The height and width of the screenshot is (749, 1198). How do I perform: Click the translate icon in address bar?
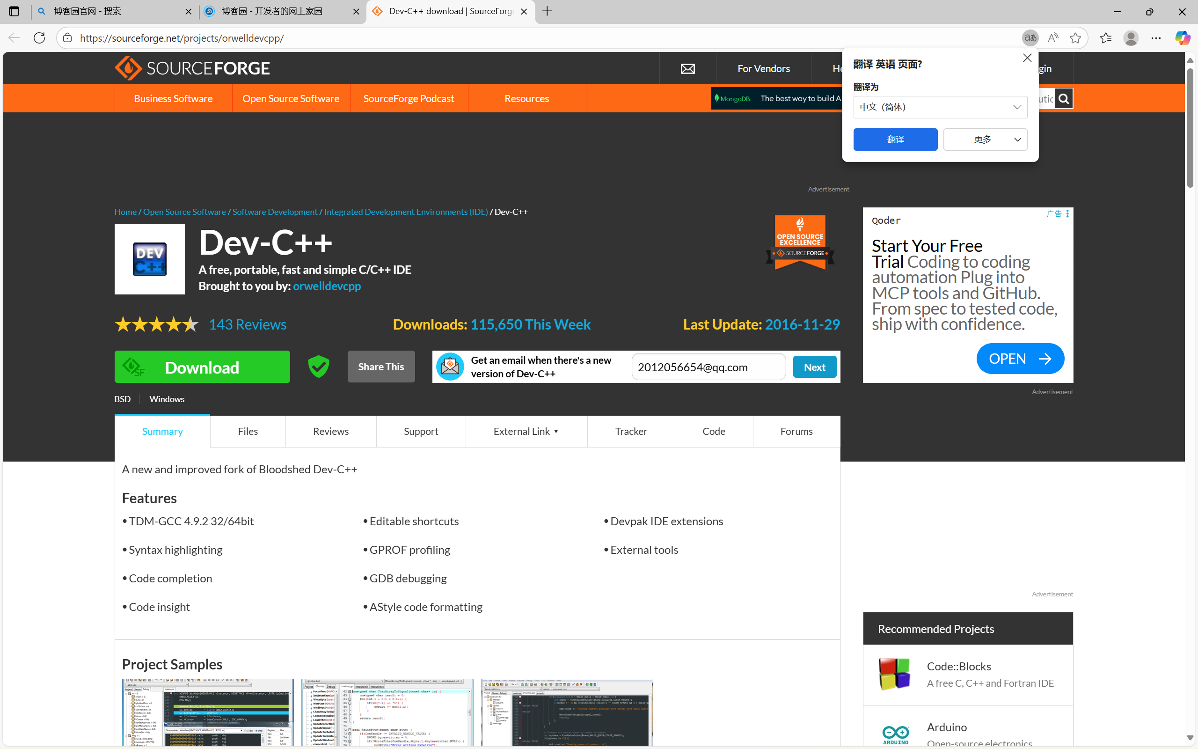pos(1030,38)
